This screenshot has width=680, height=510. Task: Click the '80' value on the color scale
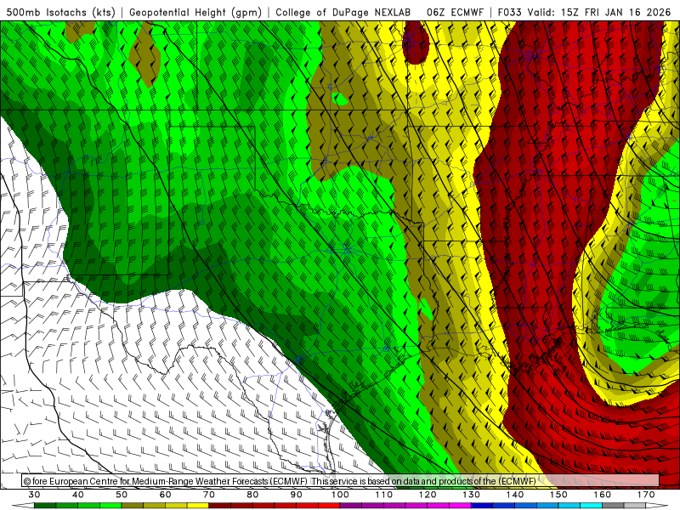(252, 495)
